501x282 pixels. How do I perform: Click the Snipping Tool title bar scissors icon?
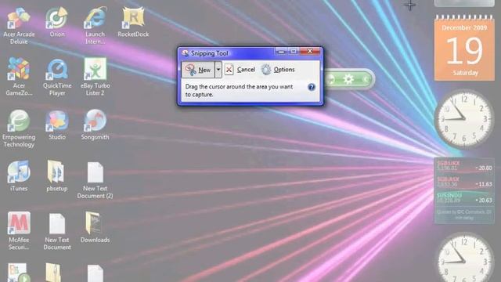185,53
